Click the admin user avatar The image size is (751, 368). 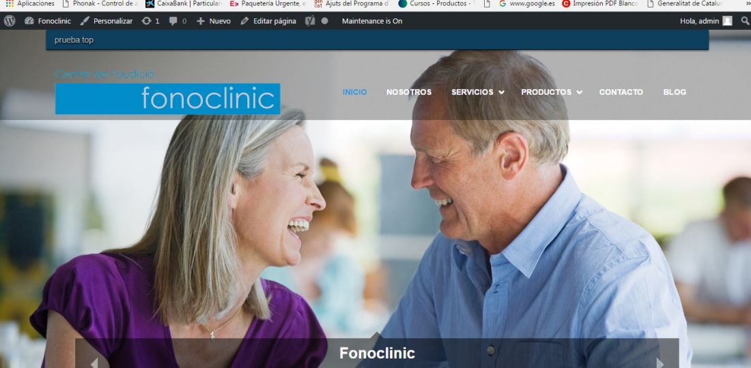click(728, 21)
